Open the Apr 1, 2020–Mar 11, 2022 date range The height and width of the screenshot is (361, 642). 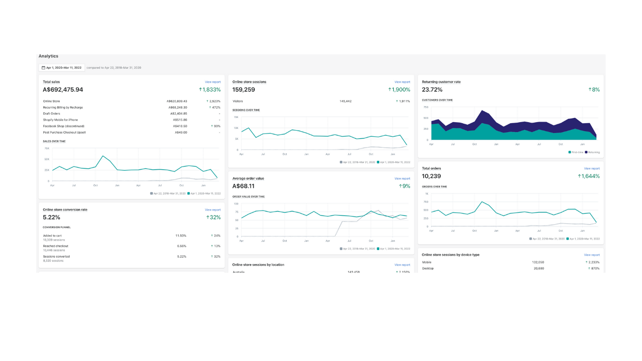(x=63, y=68)
